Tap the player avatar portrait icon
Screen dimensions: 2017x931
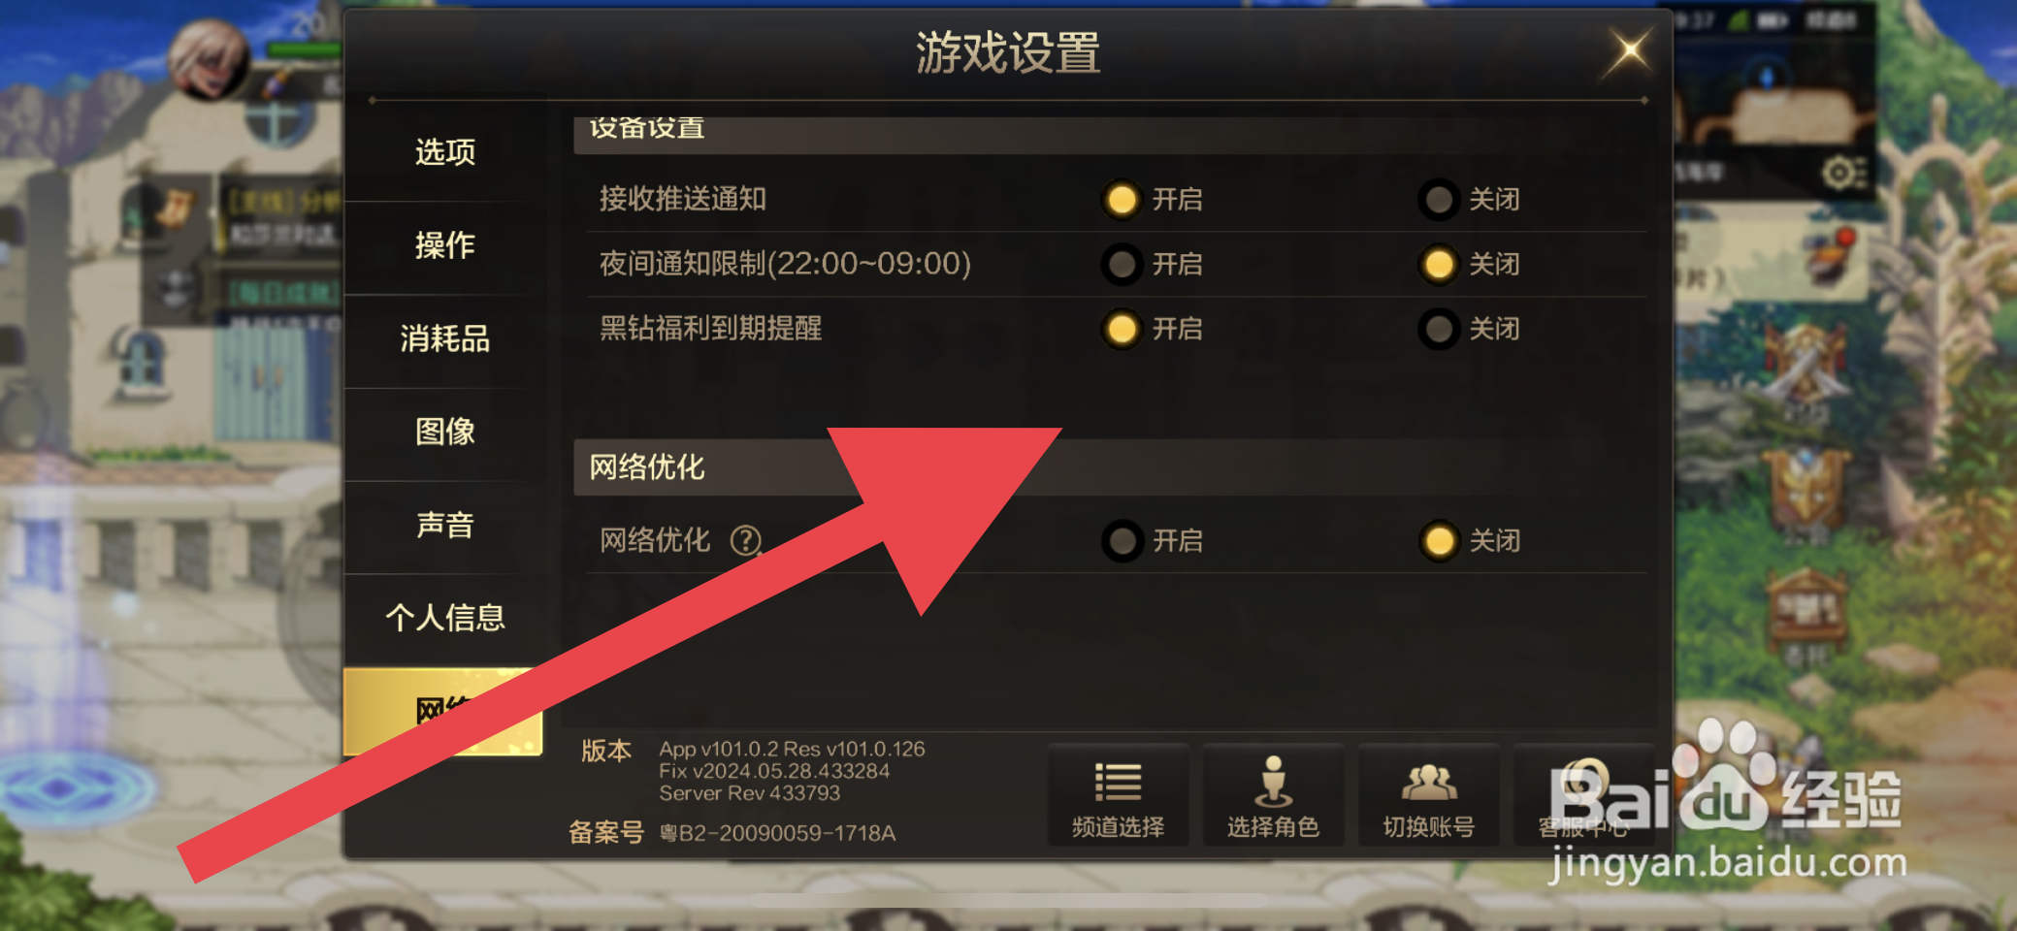click(210, 60)
